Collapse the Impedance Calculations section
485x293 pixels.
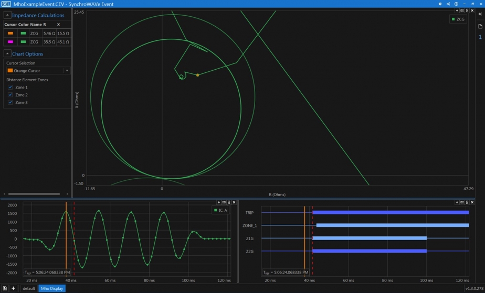tap(7, 15)
